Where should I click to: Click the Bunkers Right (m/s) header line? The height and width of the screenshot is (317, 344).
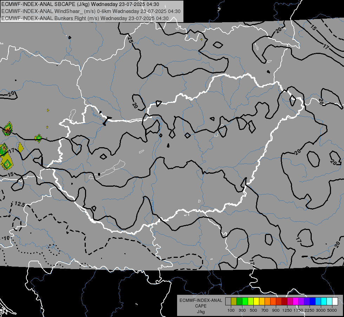85,18
